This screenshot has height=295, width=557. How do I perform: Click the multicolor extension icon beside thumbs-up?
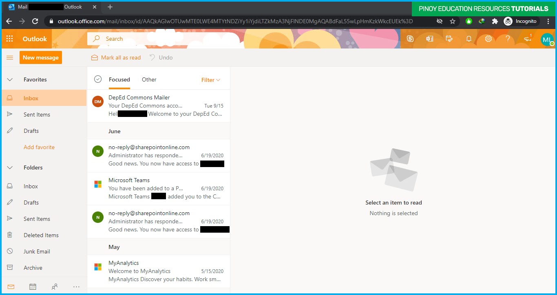click(x=482, y=21)
